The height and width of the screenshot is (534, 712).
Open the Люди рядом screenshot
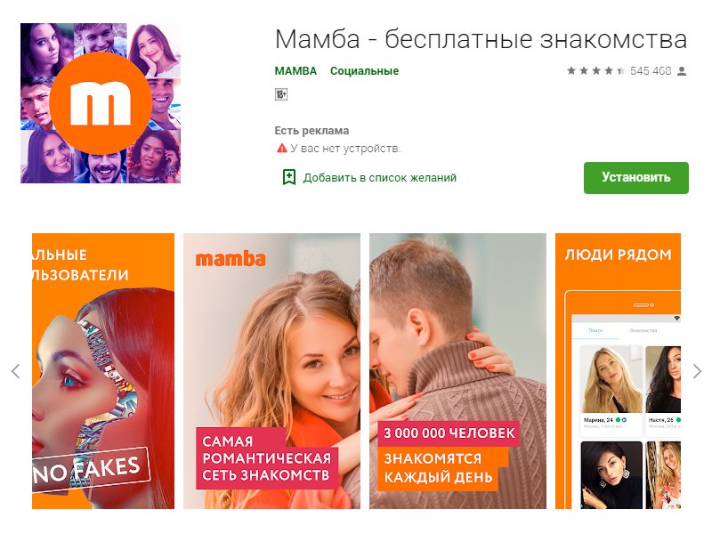(618, 371)
